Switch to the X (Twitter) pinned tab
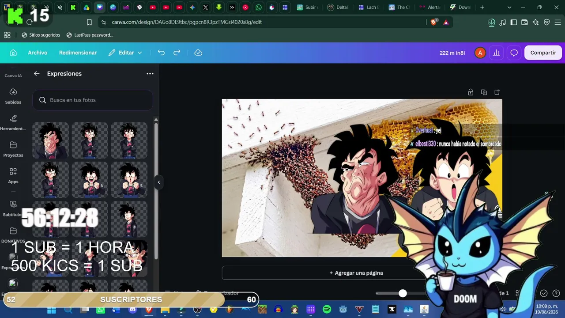This screenshot has width=565, height=318. (x=206, y=8)
